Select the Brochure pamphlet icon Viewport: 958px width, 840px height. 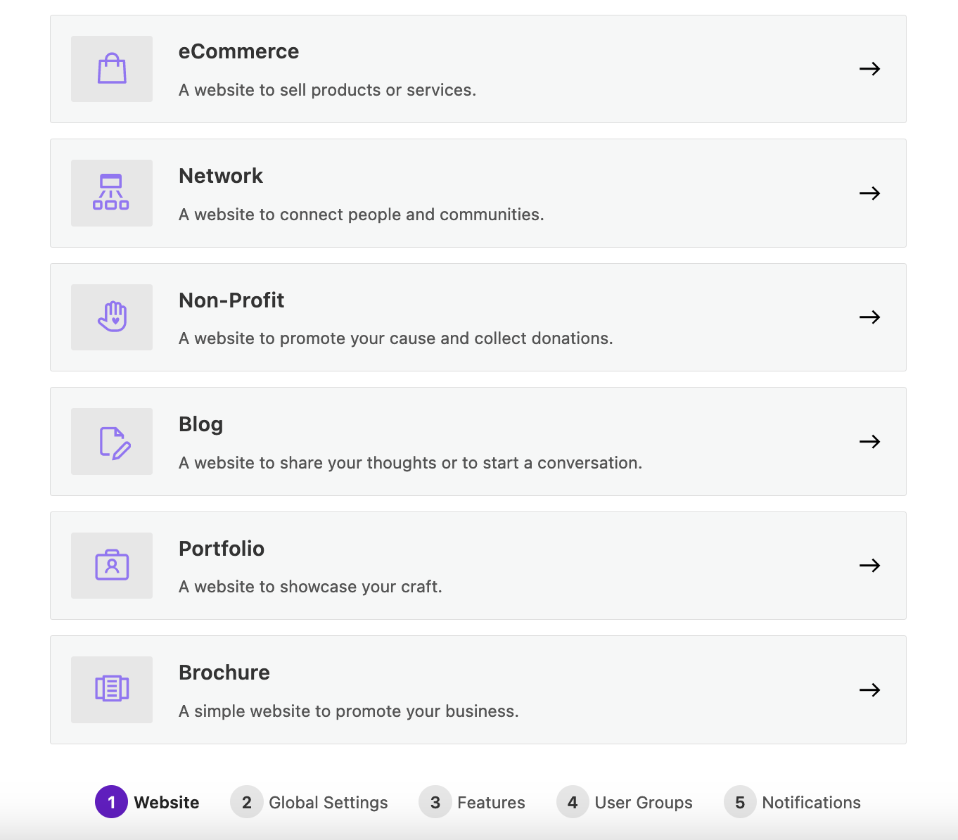111,689
